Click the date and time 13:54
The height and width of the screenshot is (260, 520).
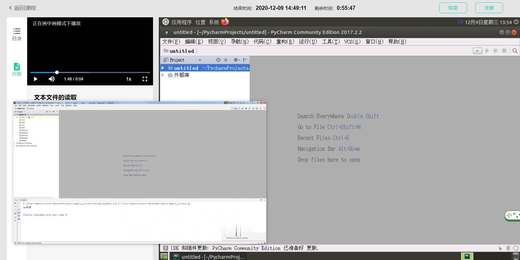(488, 22)
